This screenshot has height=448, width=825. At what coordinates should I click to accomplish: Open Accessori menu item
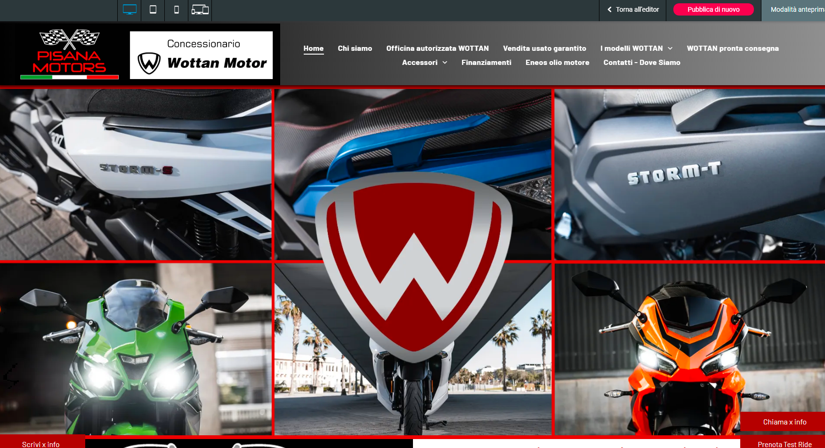(420, 63)
